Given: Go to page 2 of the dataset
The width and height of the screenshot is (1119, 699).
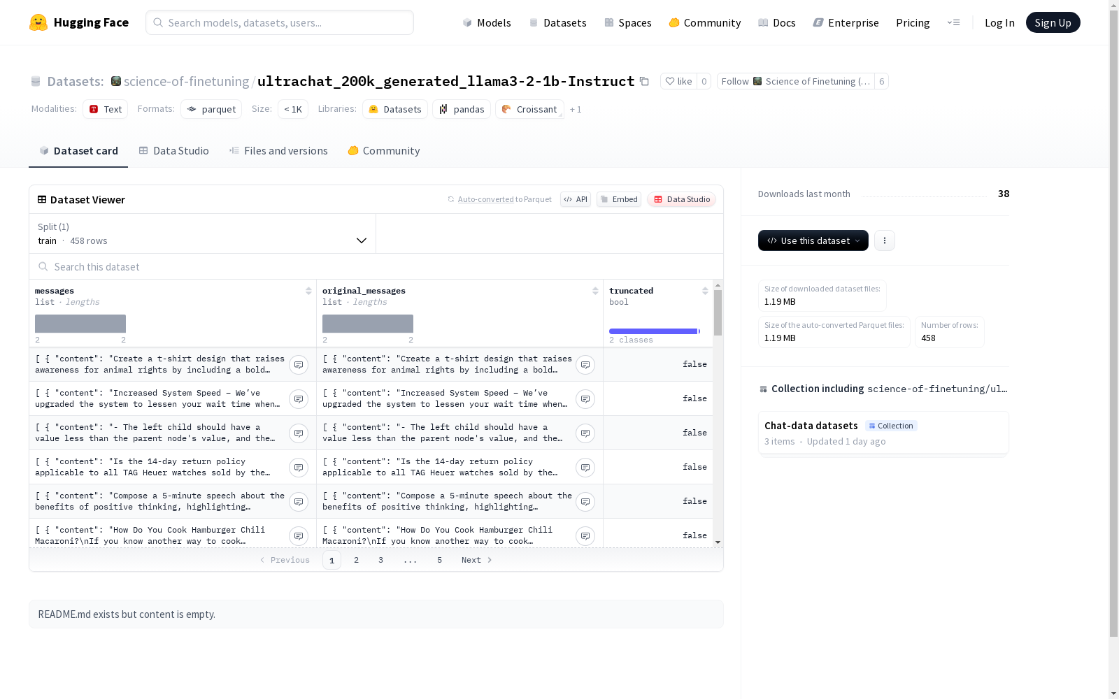Looking at the screenshot, I should click(357, 560).
